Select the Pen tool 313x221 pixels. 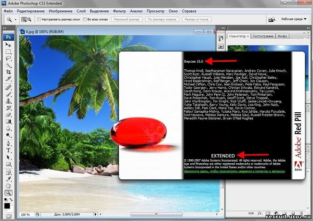[x=8, y=143]
